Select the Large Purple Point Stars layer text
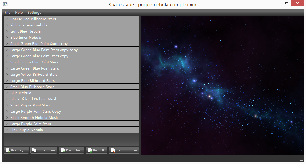Viewport: 306px width, 164px height. click(x=30, y=124)
